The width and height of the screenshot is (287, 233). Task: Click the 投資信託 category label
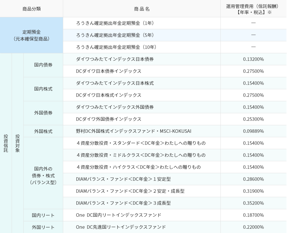pos(5,143)
